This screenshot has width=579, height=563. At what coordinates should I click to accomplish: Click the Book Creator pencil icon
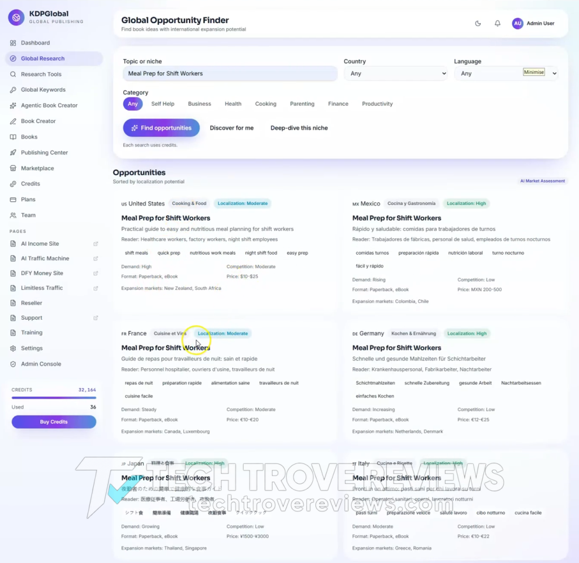14,121
